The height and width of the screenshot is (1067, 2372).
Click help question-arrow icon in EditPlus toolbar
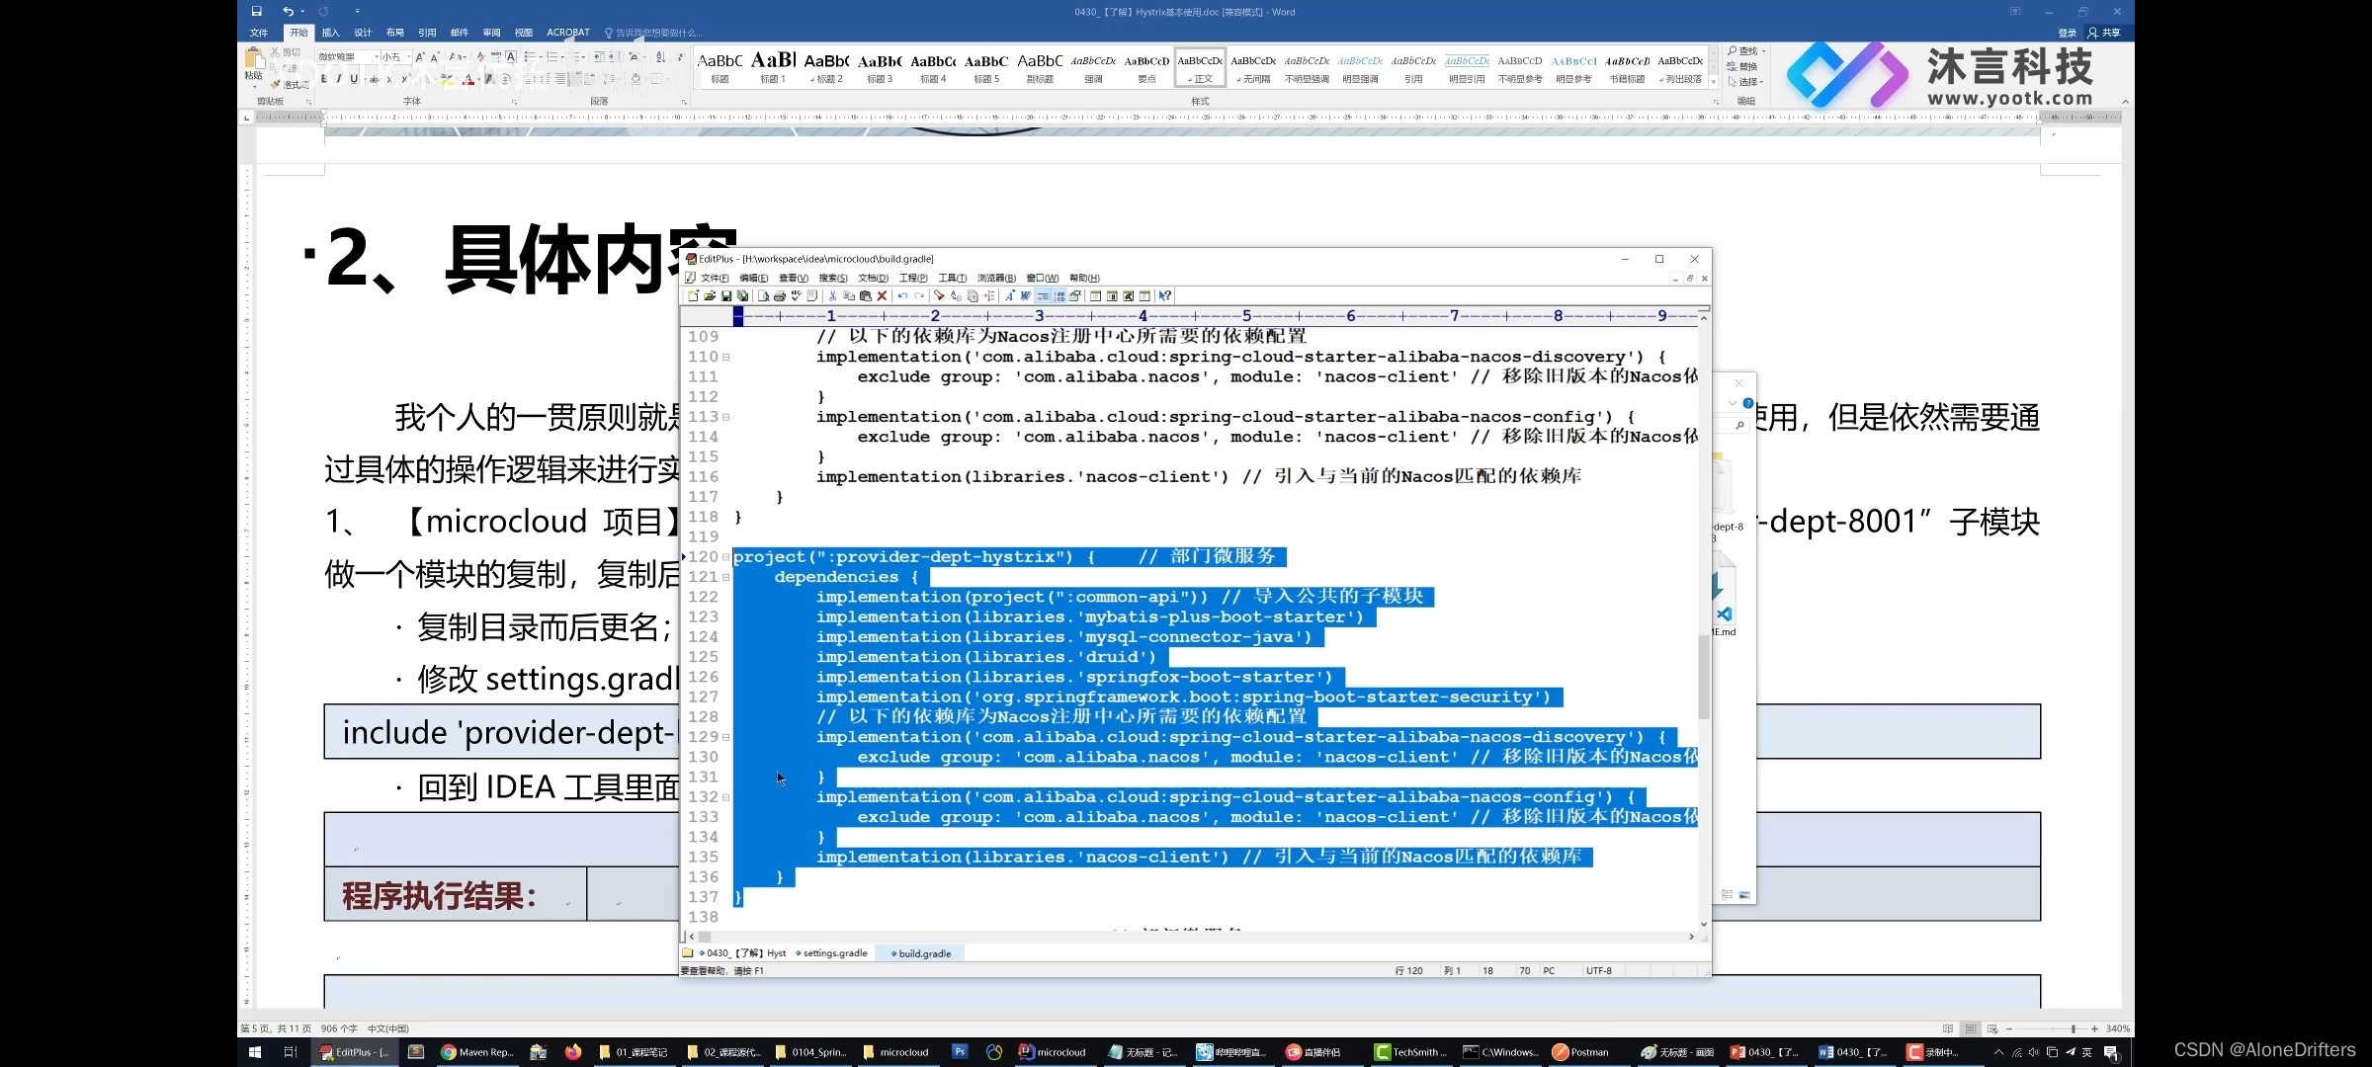[x=1164, y=295]
